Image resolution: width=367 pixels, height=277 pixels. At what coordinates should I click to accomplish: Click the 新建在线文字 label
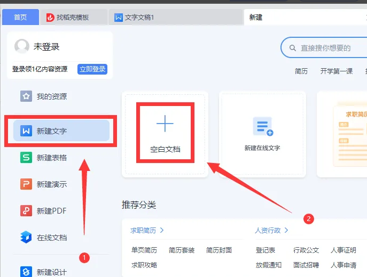tap(262, 148)
